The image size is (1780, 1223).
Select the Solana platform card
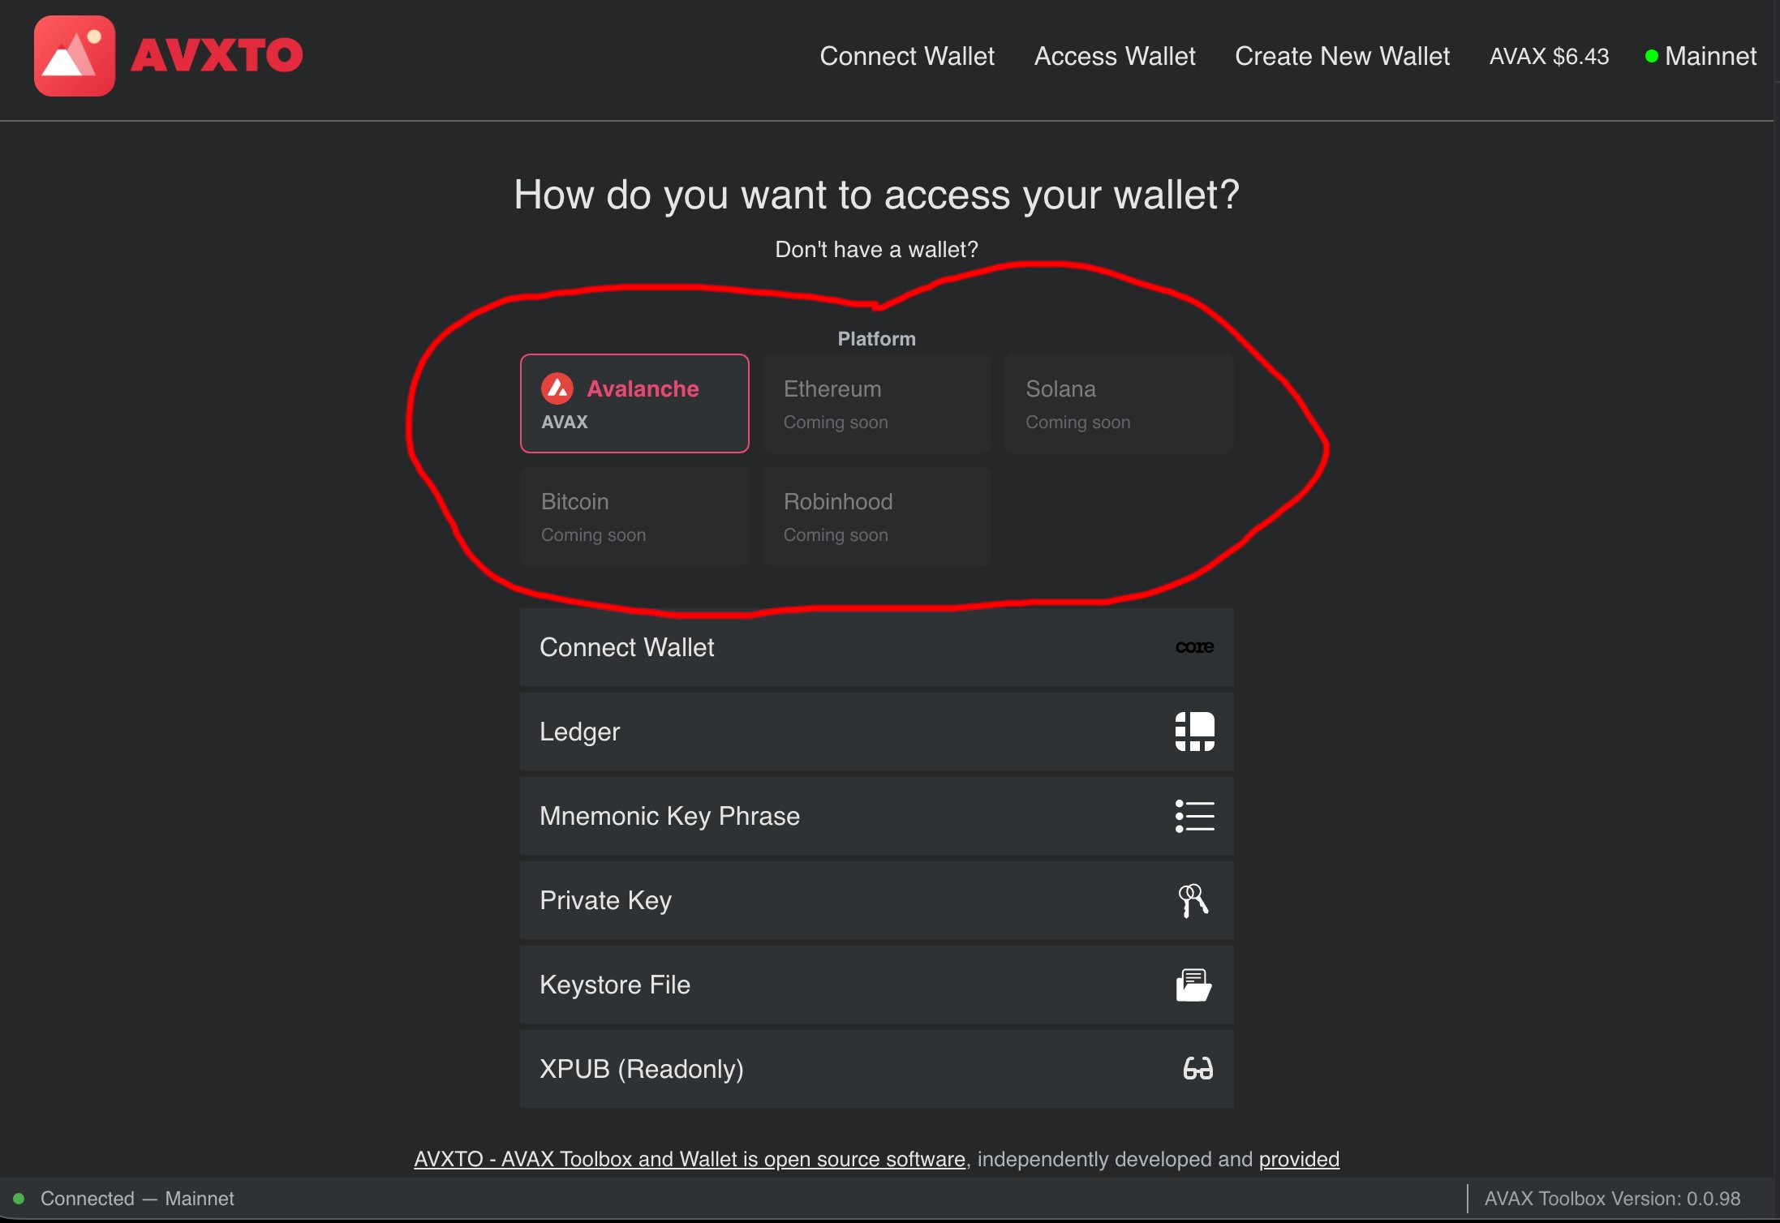[x=1119, y=403]
